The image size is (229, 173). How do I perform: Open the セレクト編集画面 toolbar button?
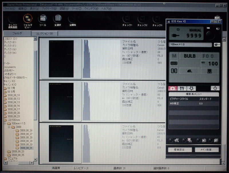click(13, 21)
